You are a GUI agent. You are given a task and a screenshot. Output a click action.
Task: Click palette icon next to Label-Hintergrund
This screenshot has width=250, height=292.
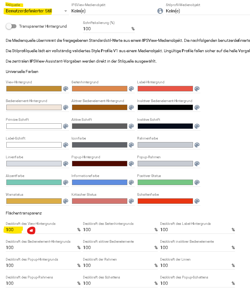tap(197, 89)
